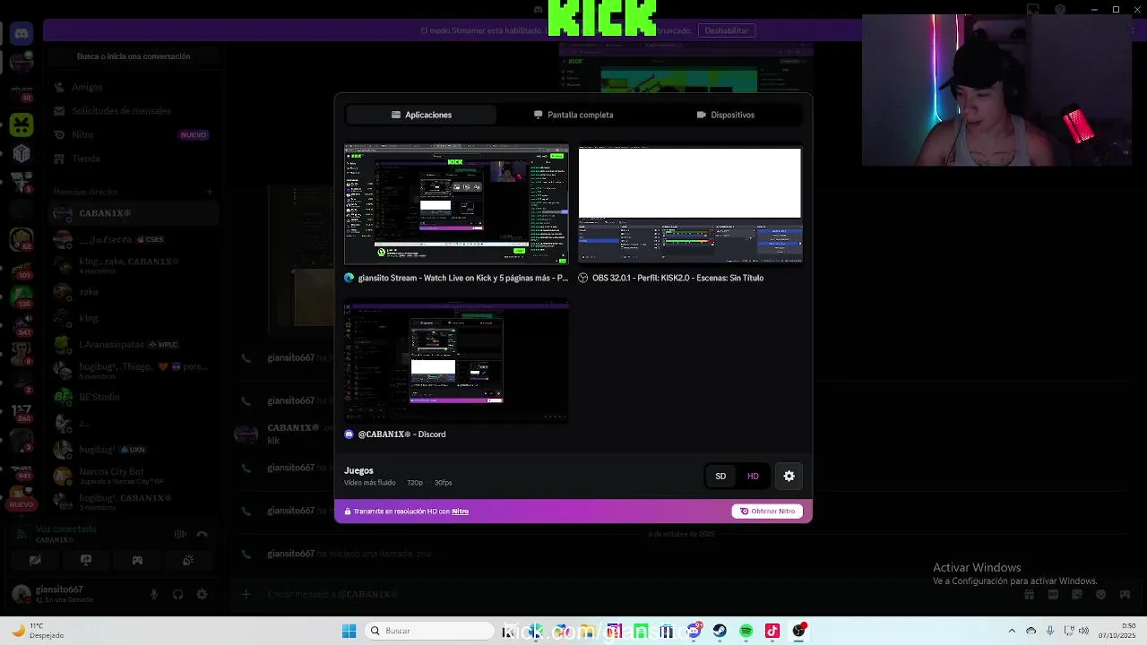Open Nitro in the sidebar
This screenshot has height=645, width=1147.
click(133, 134)
